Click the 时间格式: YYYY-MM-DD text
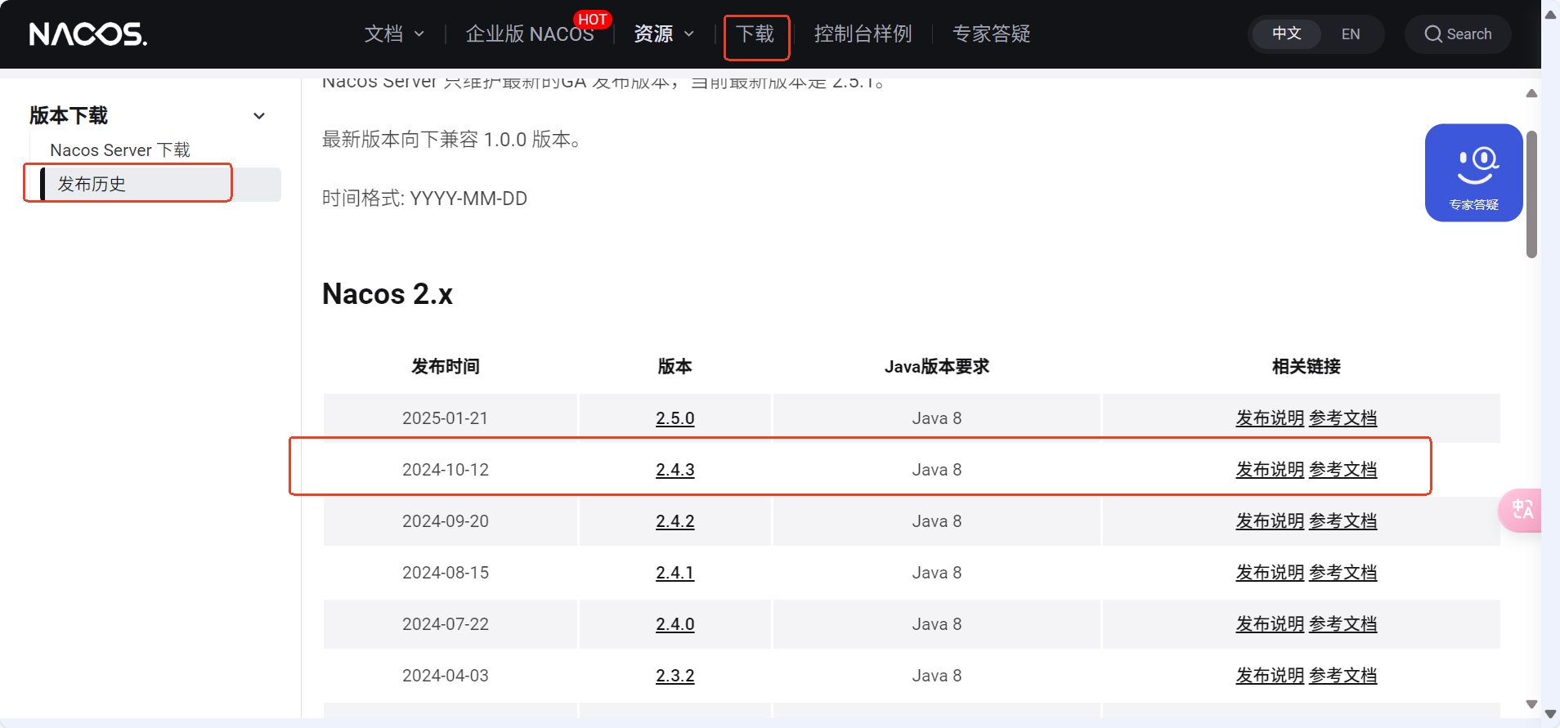 tap(424, 199)
